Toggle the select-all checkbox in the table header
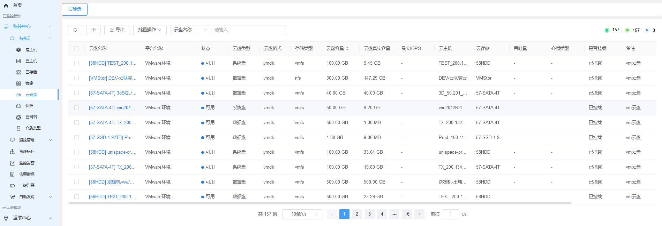This screenshot has height=226, width=662. coord(76,48)
